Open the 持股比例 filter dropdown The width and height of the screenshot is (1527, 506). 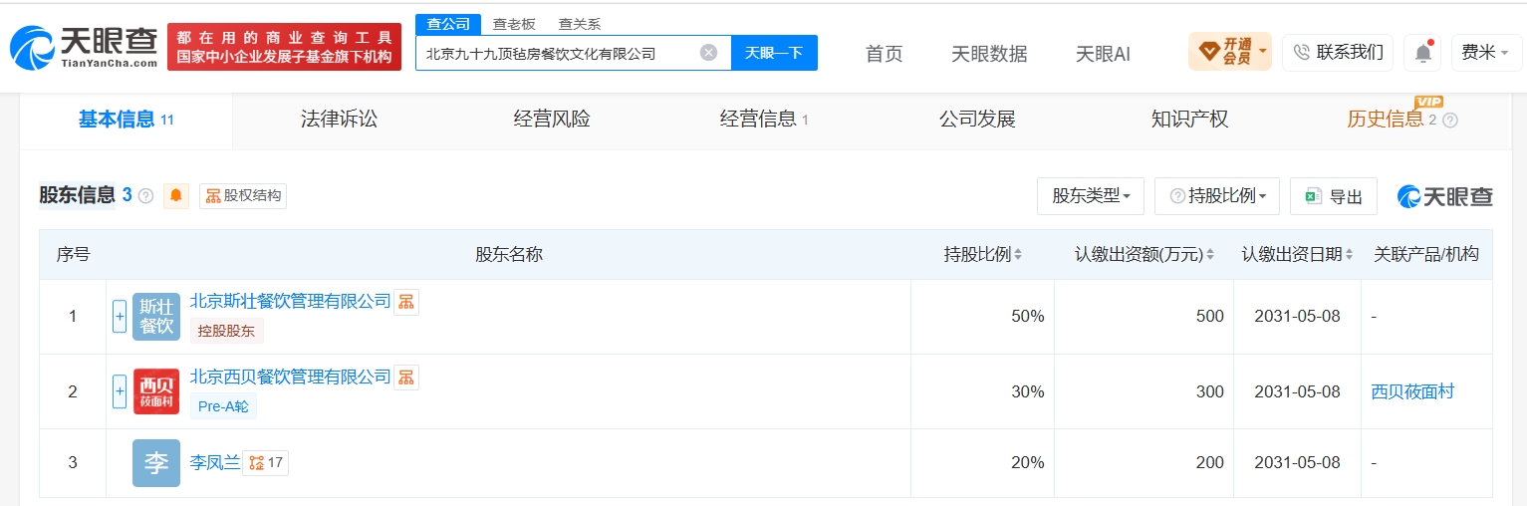pos(1217,196)
